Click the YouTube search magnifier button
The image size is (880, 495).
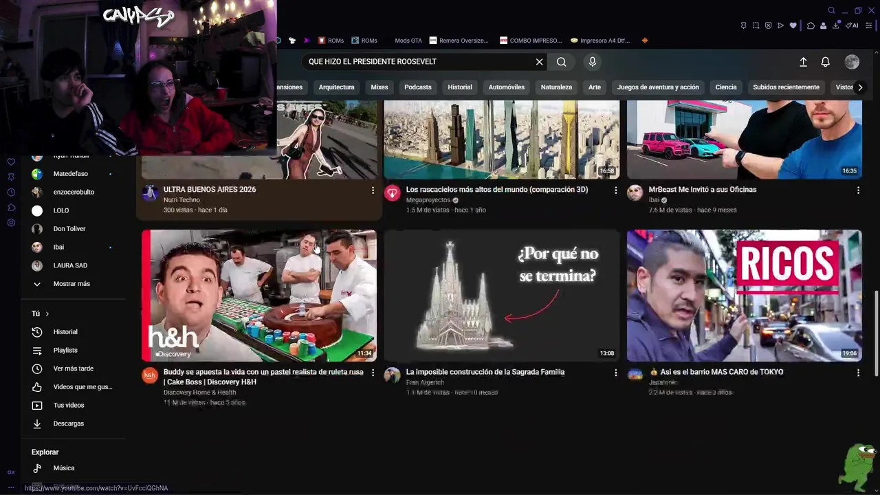pos(562,62)
